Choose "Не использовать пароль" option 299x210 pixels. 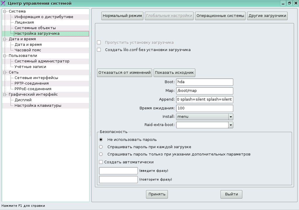click(101, 140)
